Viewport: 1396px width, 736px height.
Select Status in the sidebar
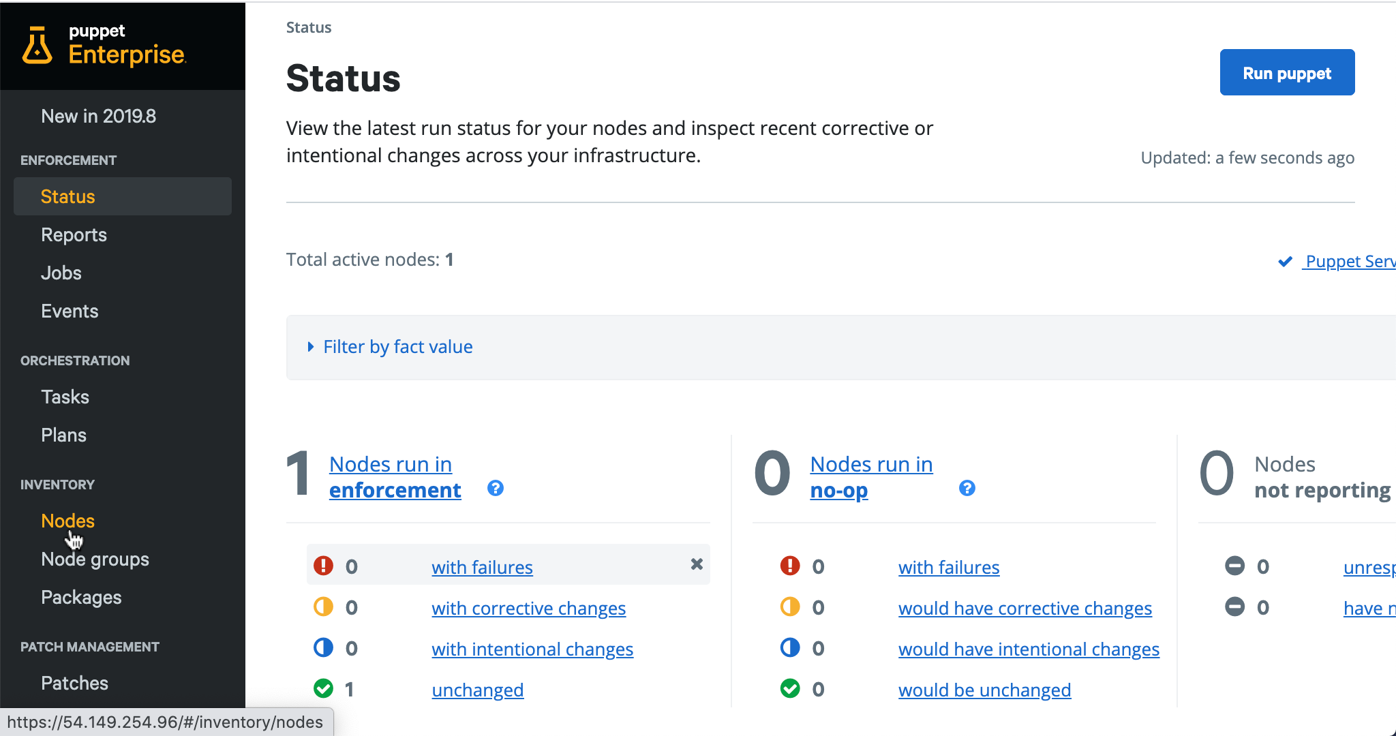[123, 196]
